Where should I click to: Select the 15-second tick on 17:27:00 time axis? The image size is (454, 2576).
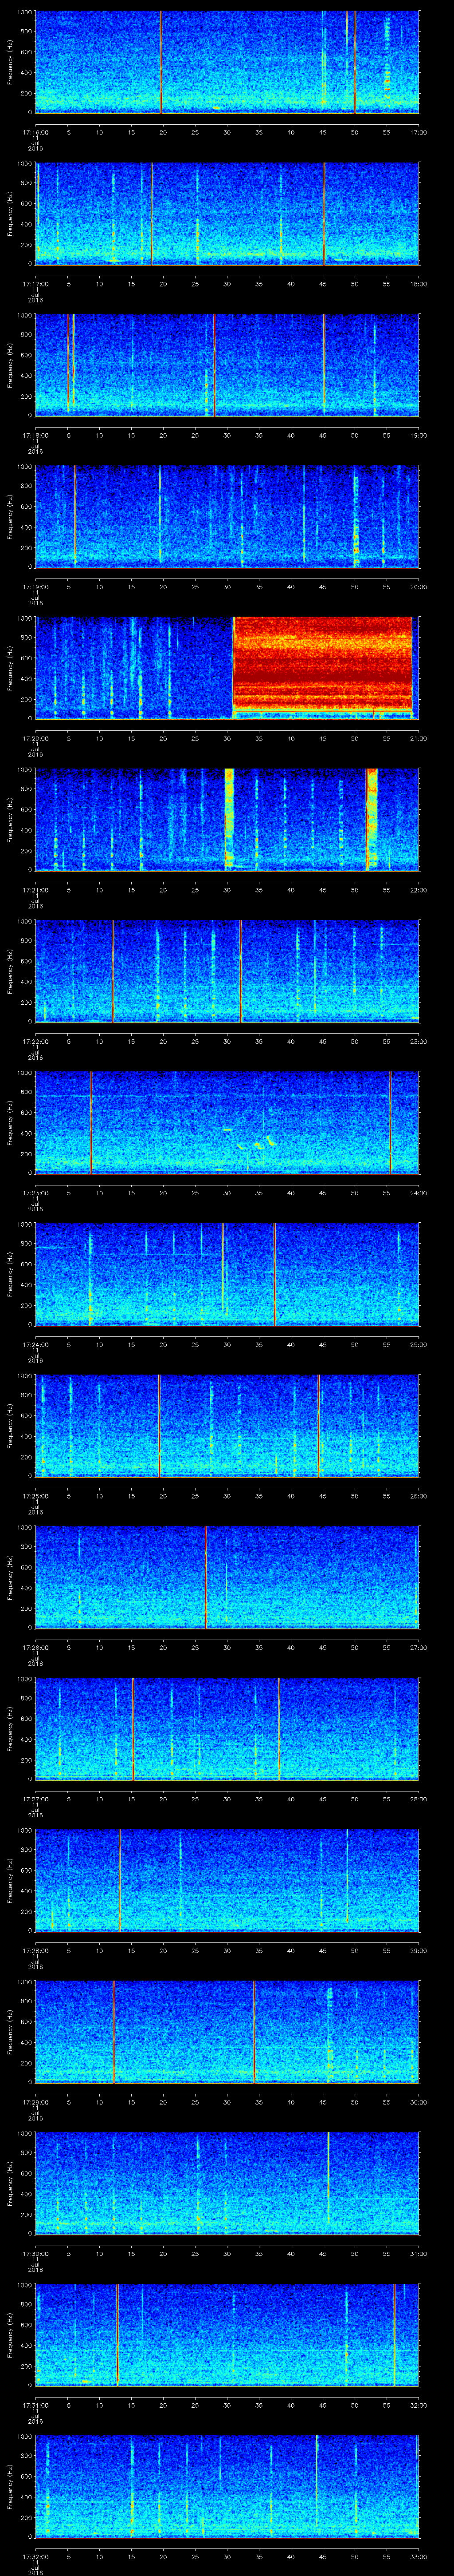132,1798
